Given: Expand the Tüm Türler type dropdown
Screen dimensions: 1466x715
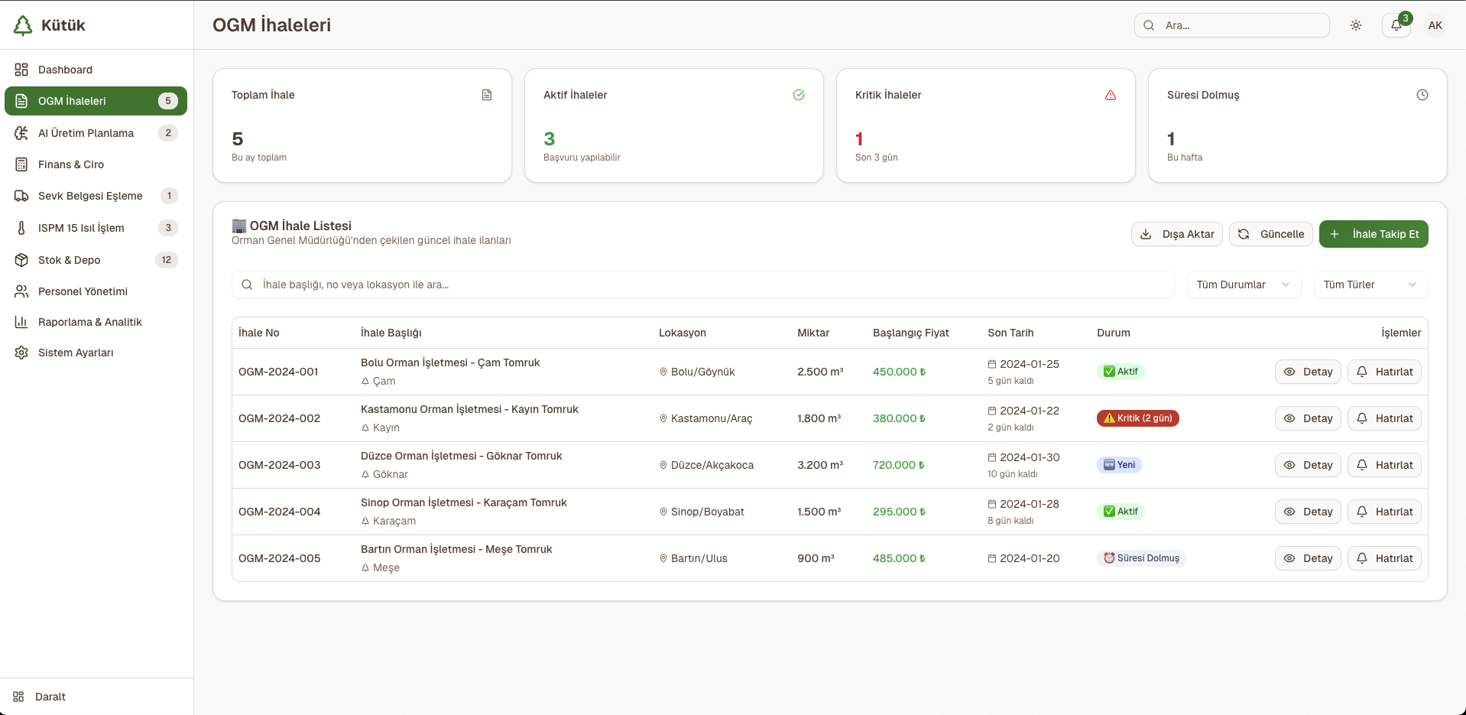Looking at the screenshot, I should click(x=1370, y=284).
